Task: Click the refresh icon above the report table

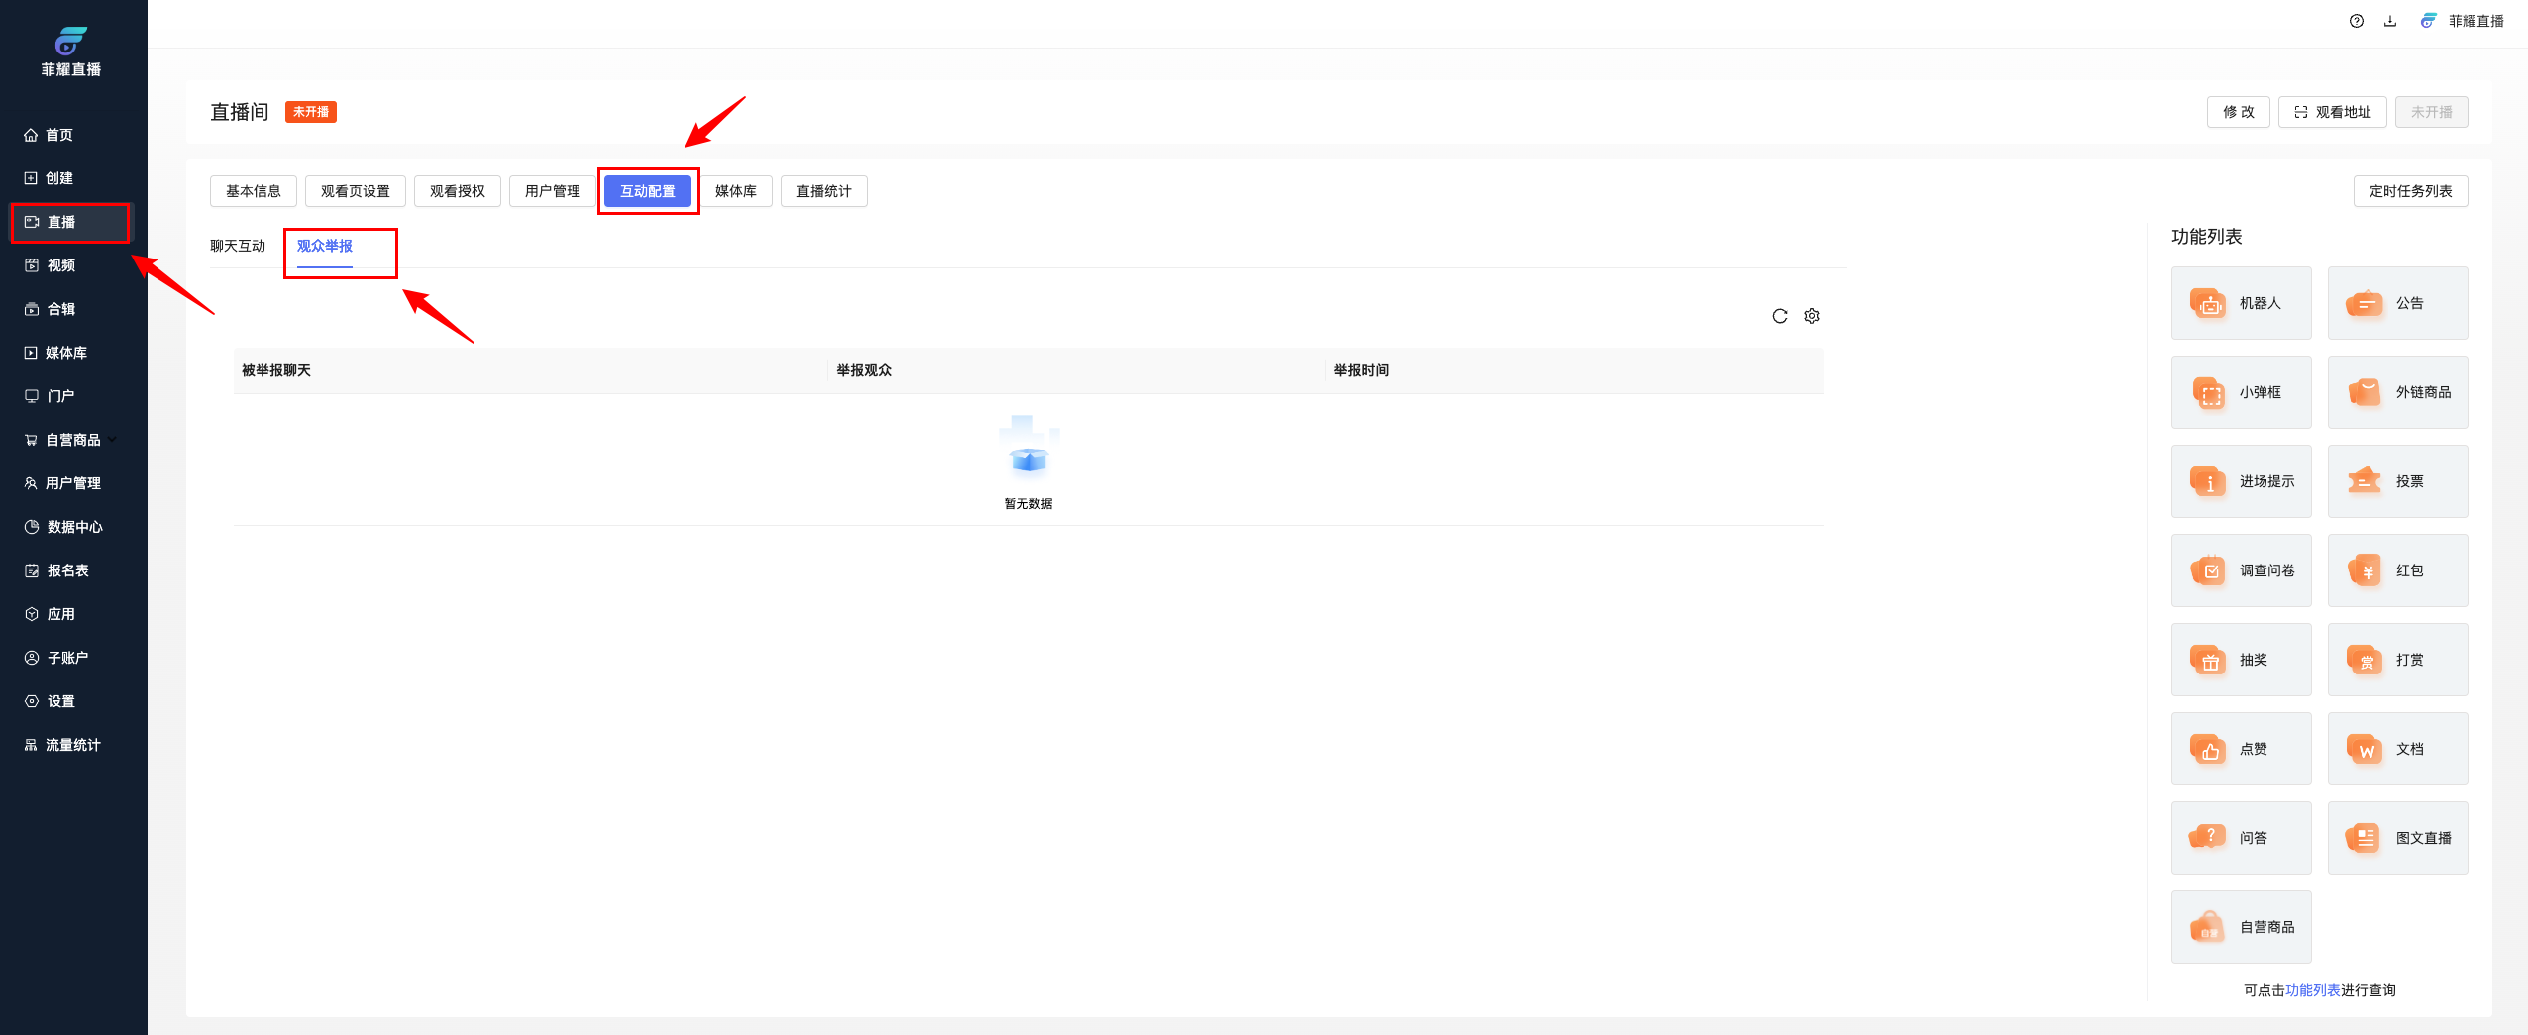Action: 1779,316
